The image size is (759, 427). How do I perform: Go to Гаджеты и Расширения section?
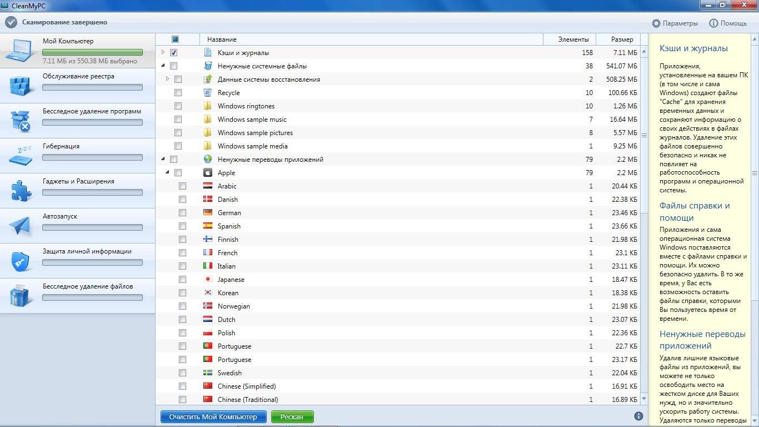(77, 191)
